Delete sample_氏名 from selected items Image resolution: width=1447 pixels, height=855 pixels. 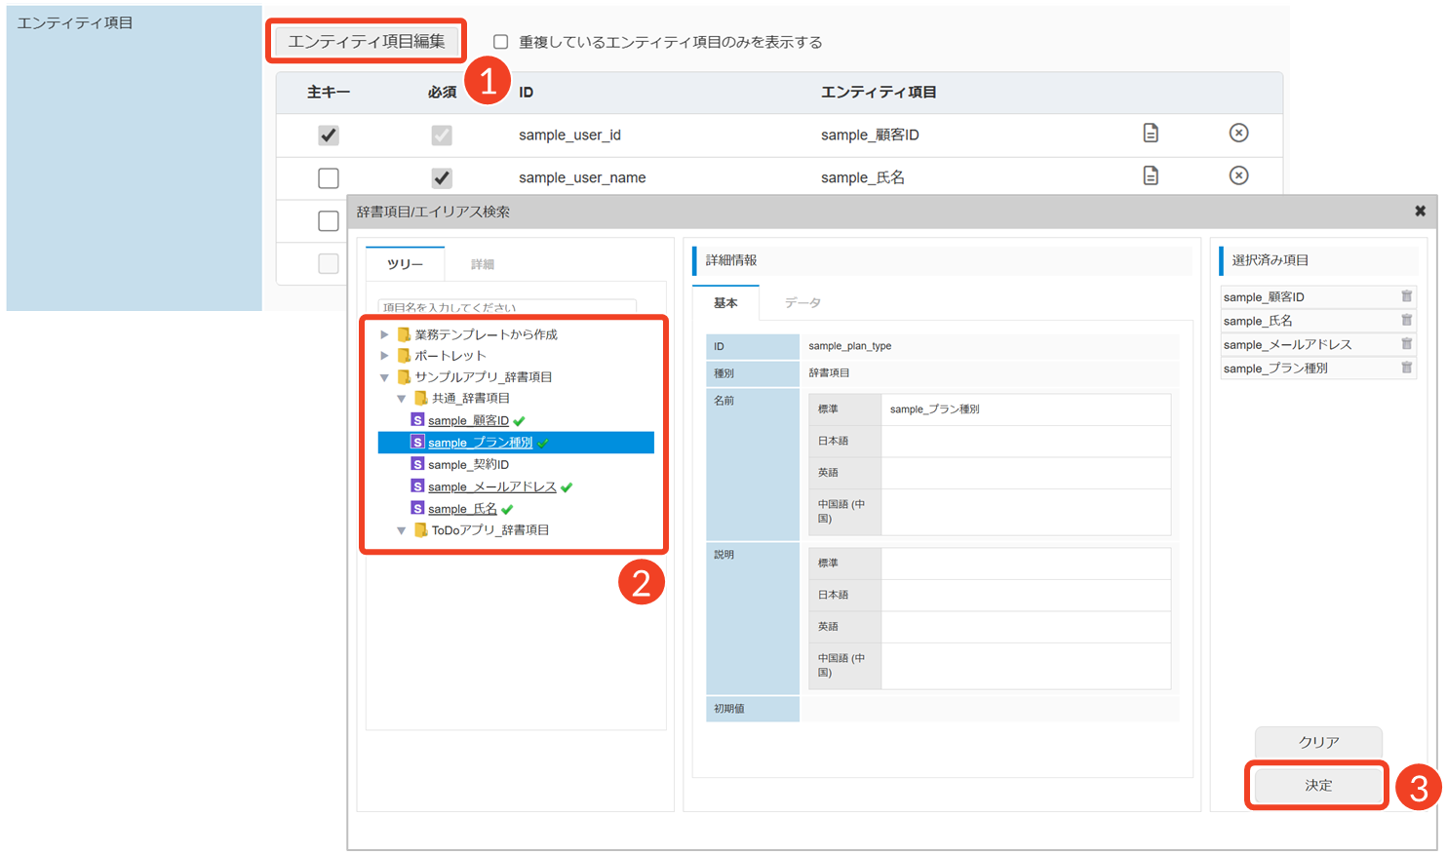click(x=1406, y=321)
